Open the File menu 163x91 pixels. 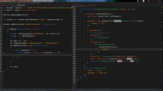1,3
